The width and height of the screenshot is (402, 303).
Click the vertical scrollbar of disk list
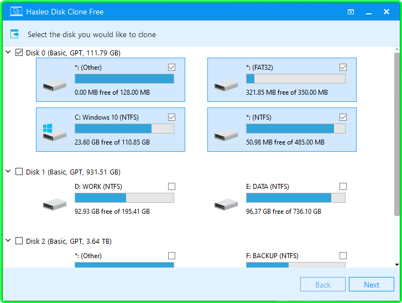click(396, 133)
